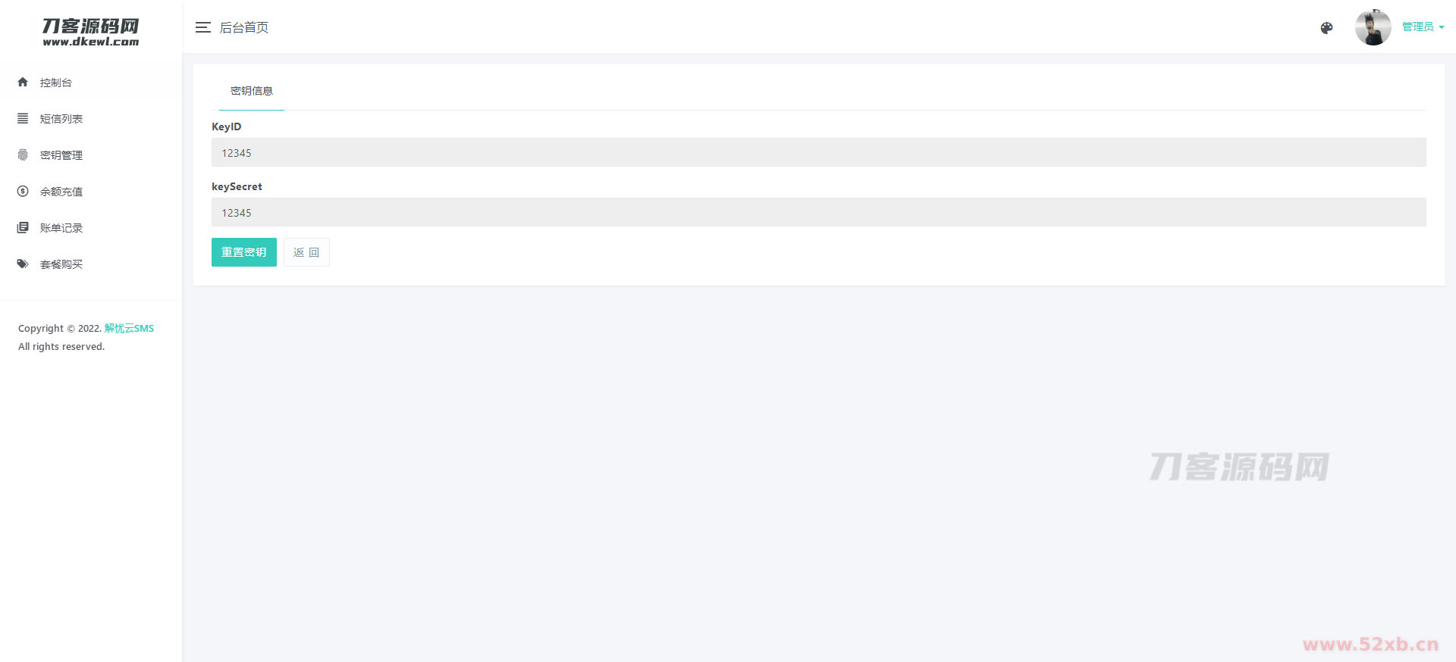Viewport: 1456px width, 662px height.
Task: Click the home icon beside 控制台
Action: pyautogui.click(x=23, y=82)
